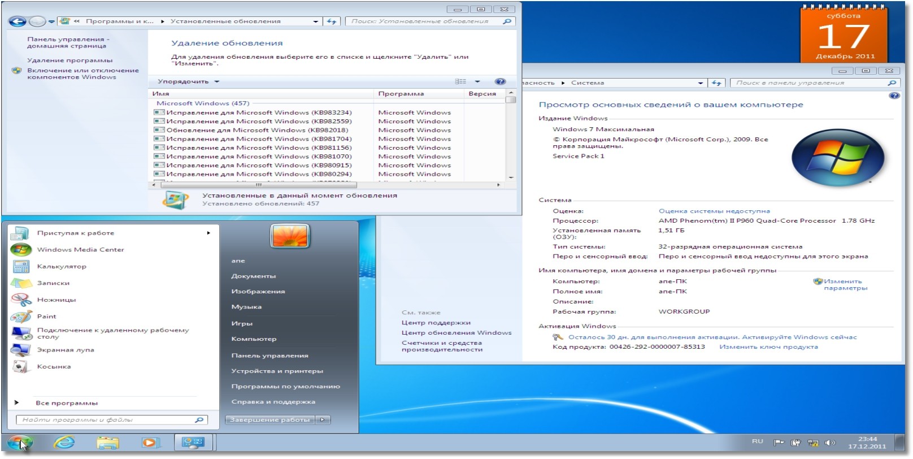The height and width of the screenshot is (459, 913).
Task: Open address dropdown in System window
Action: click(701, 83)
